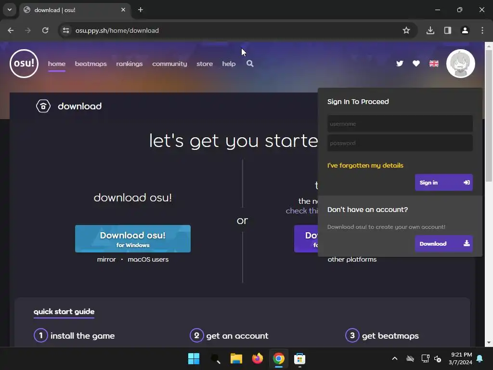The width and height of the screenshot is (493, 370).
Task: Click the Download button in sign-in panel
Action: [443, 243]
